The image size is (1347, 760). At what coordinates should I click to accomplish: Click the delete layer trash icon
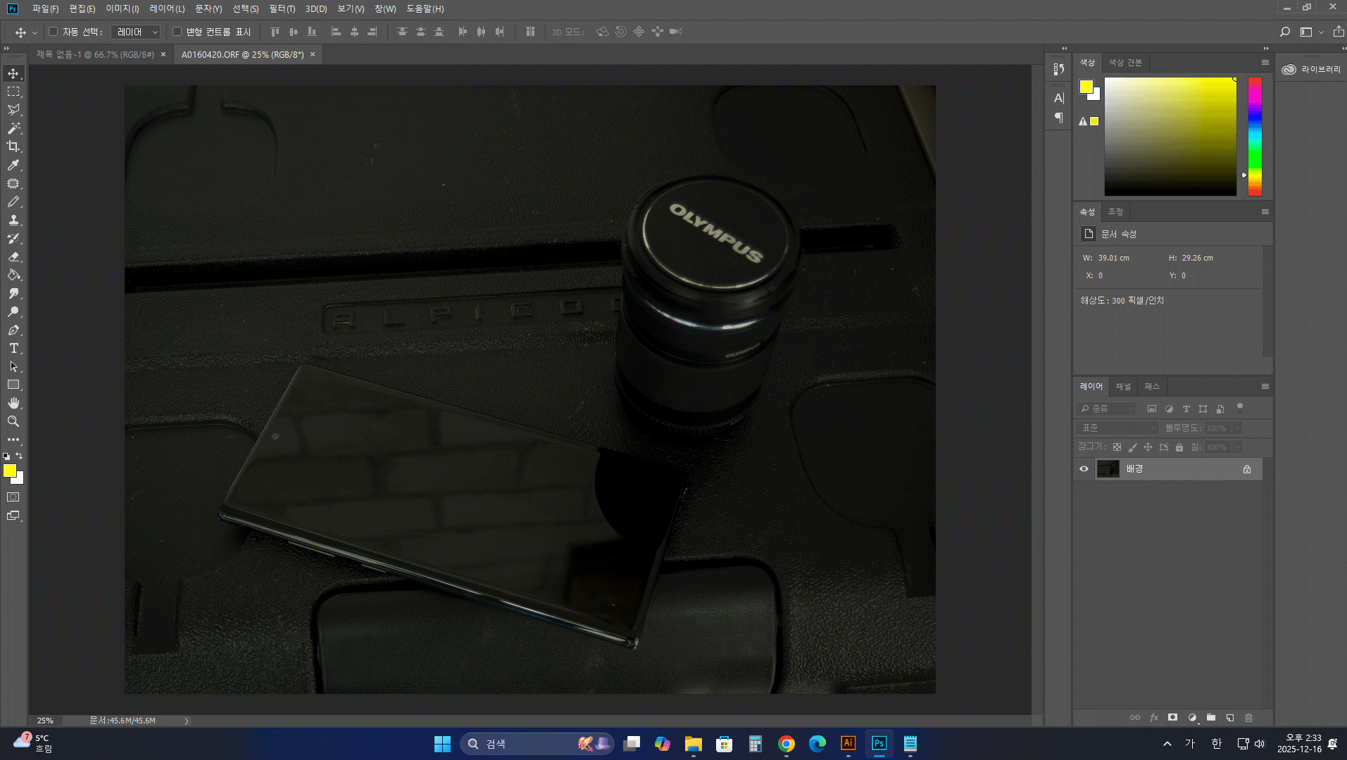(1249, 718)
